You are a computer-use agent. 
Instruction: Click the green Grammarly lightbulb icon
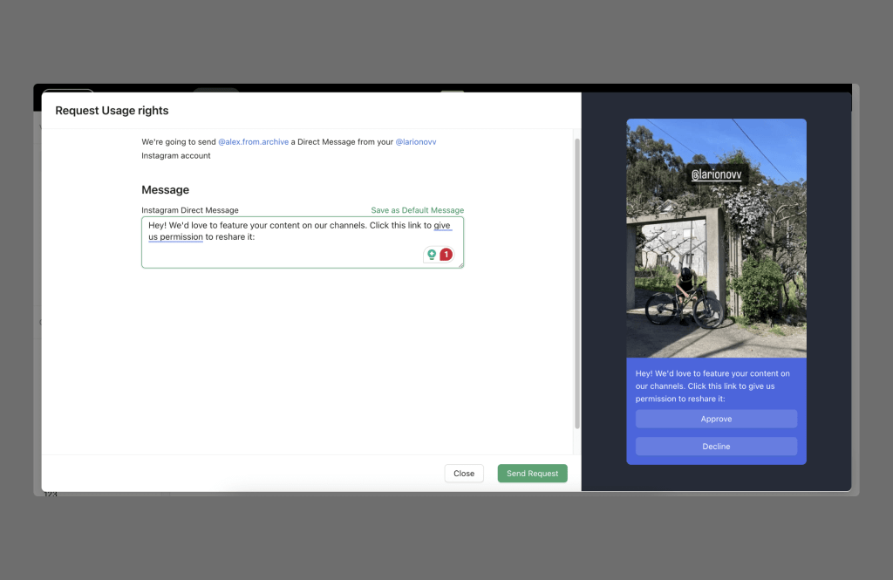pos(432,255)
